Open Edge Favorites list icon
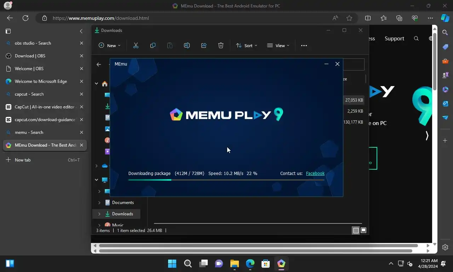 click(x=384, y=18)
